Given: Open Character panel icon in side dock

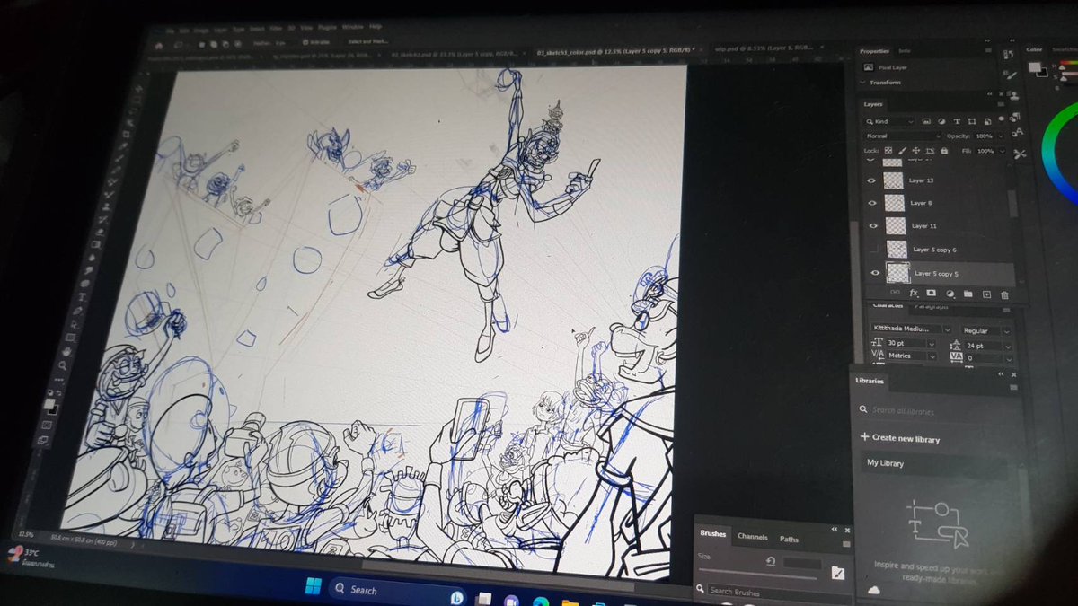Looking at the screenshot, I should pos(1018,133).
